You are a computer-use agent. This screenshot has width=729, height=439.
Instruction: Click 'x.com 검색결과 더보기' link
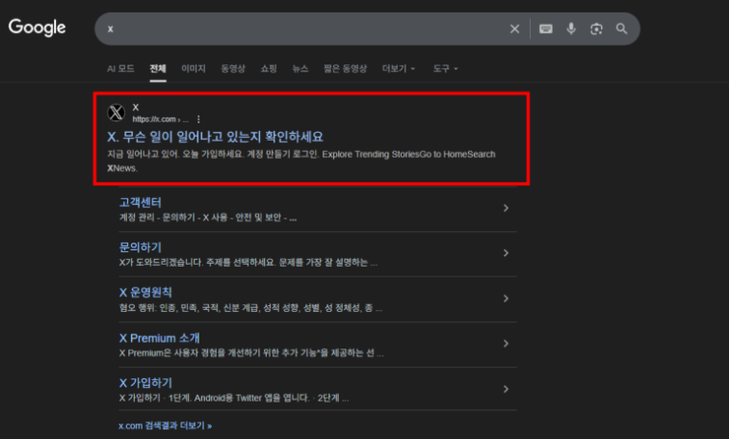tap(165, 425)
